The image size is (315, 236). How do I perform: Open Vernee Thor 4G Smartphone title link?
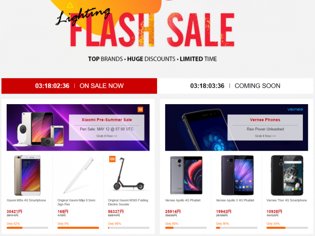coord(287,200)
